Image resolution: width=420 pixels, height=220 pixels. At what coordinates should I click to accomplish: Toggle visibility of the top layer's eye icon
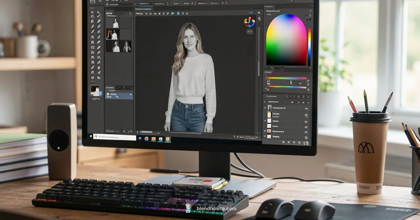[265, 108]
